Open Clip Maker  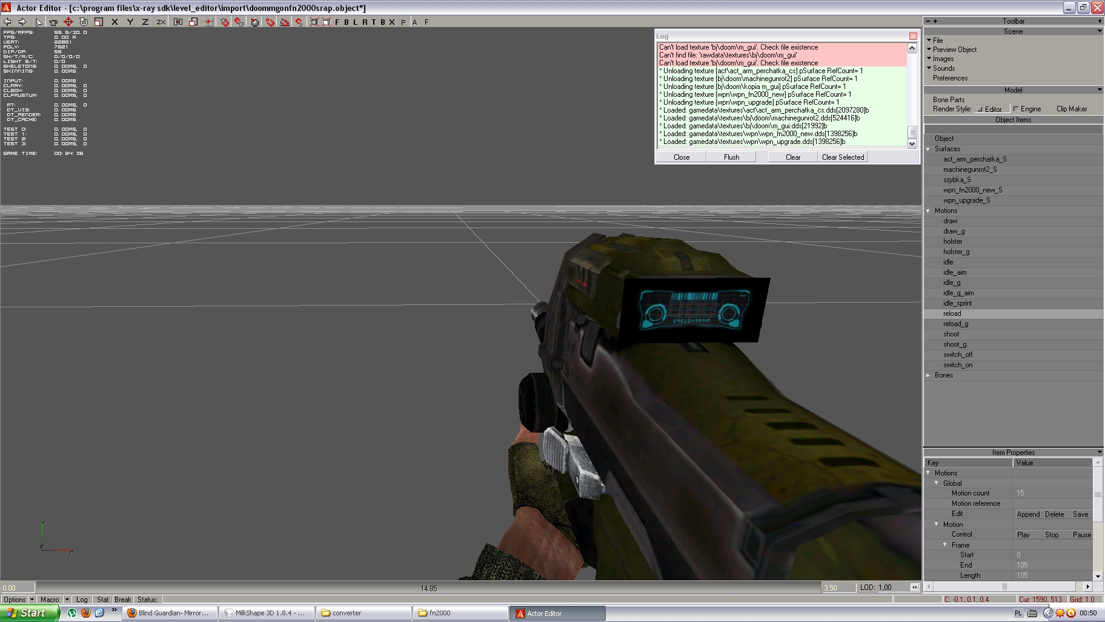1071,109
